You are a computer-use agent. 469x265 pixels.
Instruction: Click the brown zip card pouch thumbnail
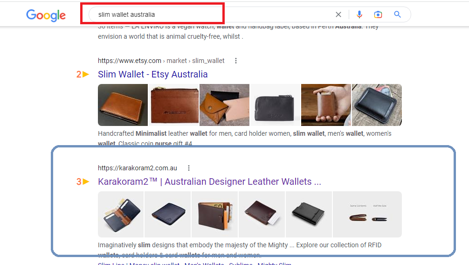[174, 105]
